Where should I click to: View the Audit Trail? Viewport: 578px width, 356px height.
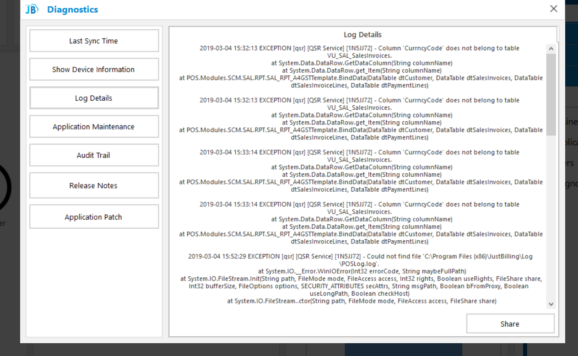(x=94, y=155)
